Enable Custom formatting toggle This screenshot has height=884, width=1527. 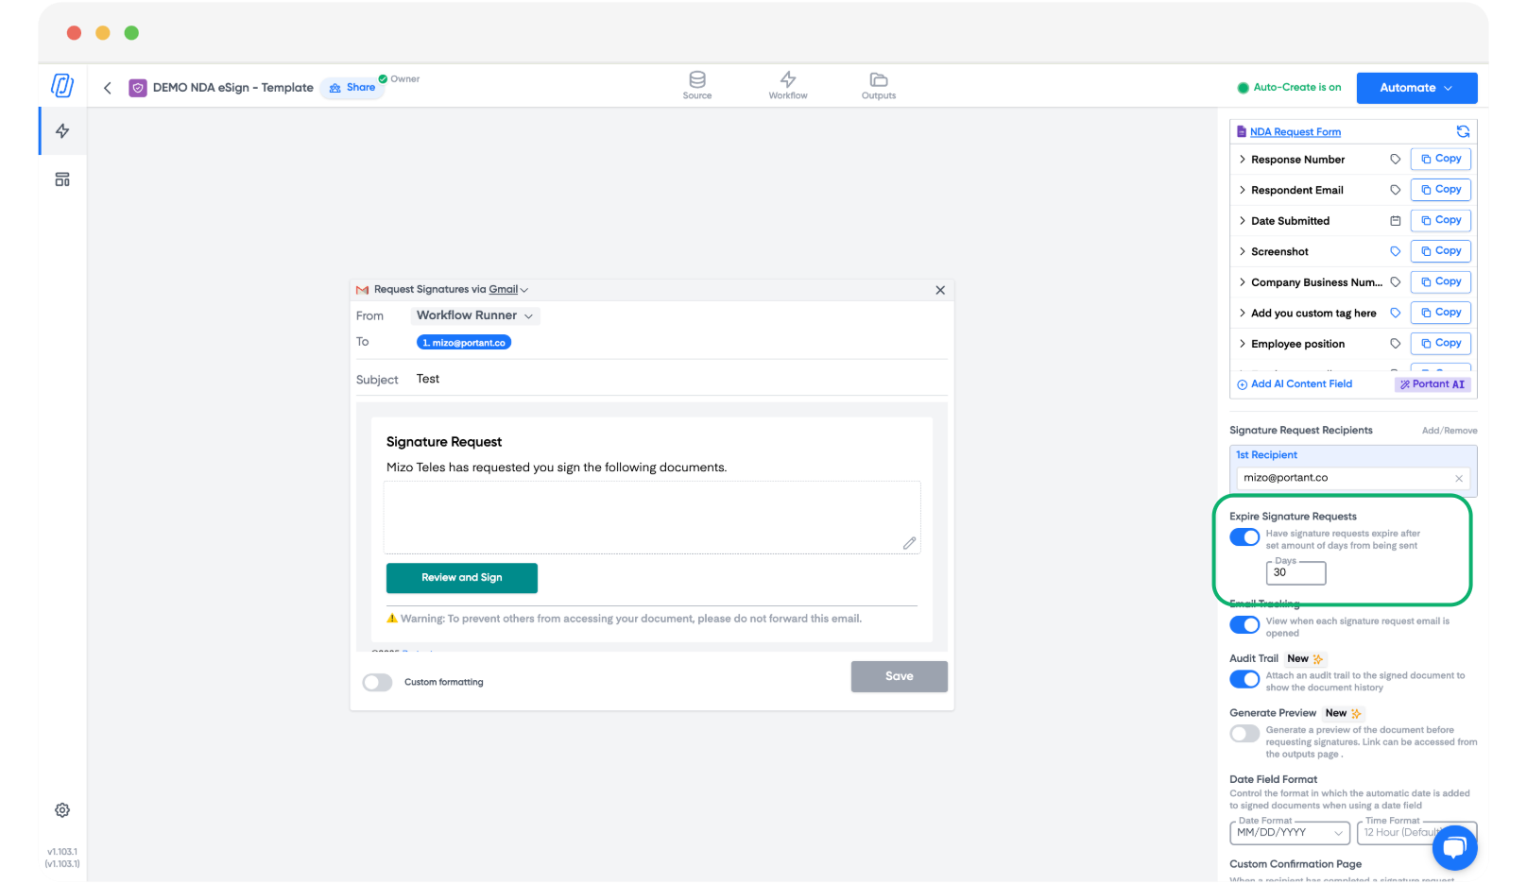tap(377, 682)
